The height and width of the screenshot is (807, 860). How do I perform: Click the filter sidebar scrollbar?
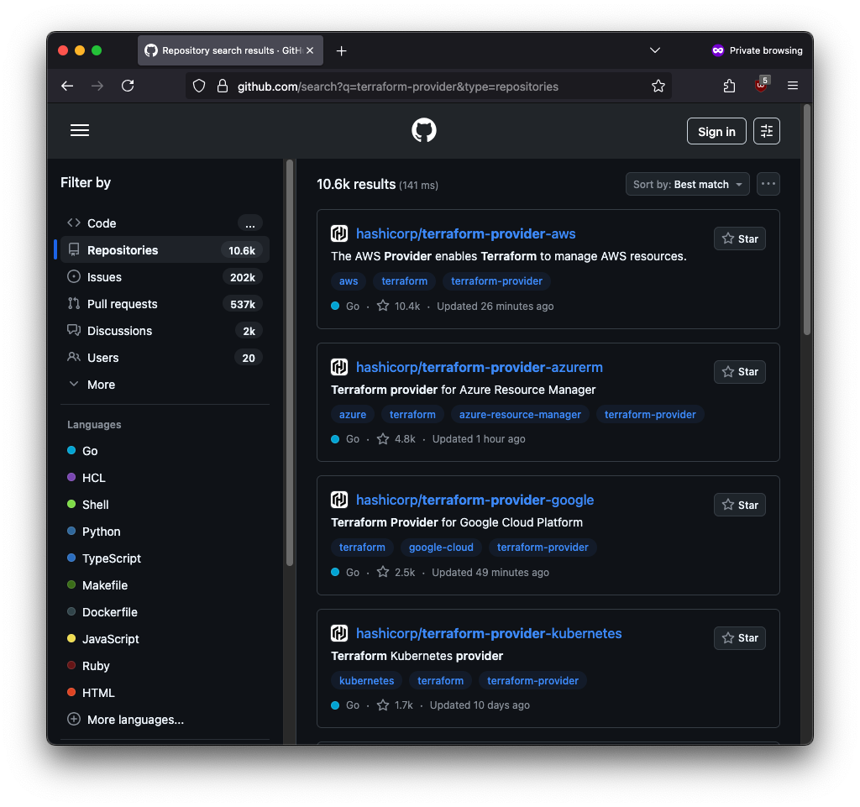pos(290,362)
